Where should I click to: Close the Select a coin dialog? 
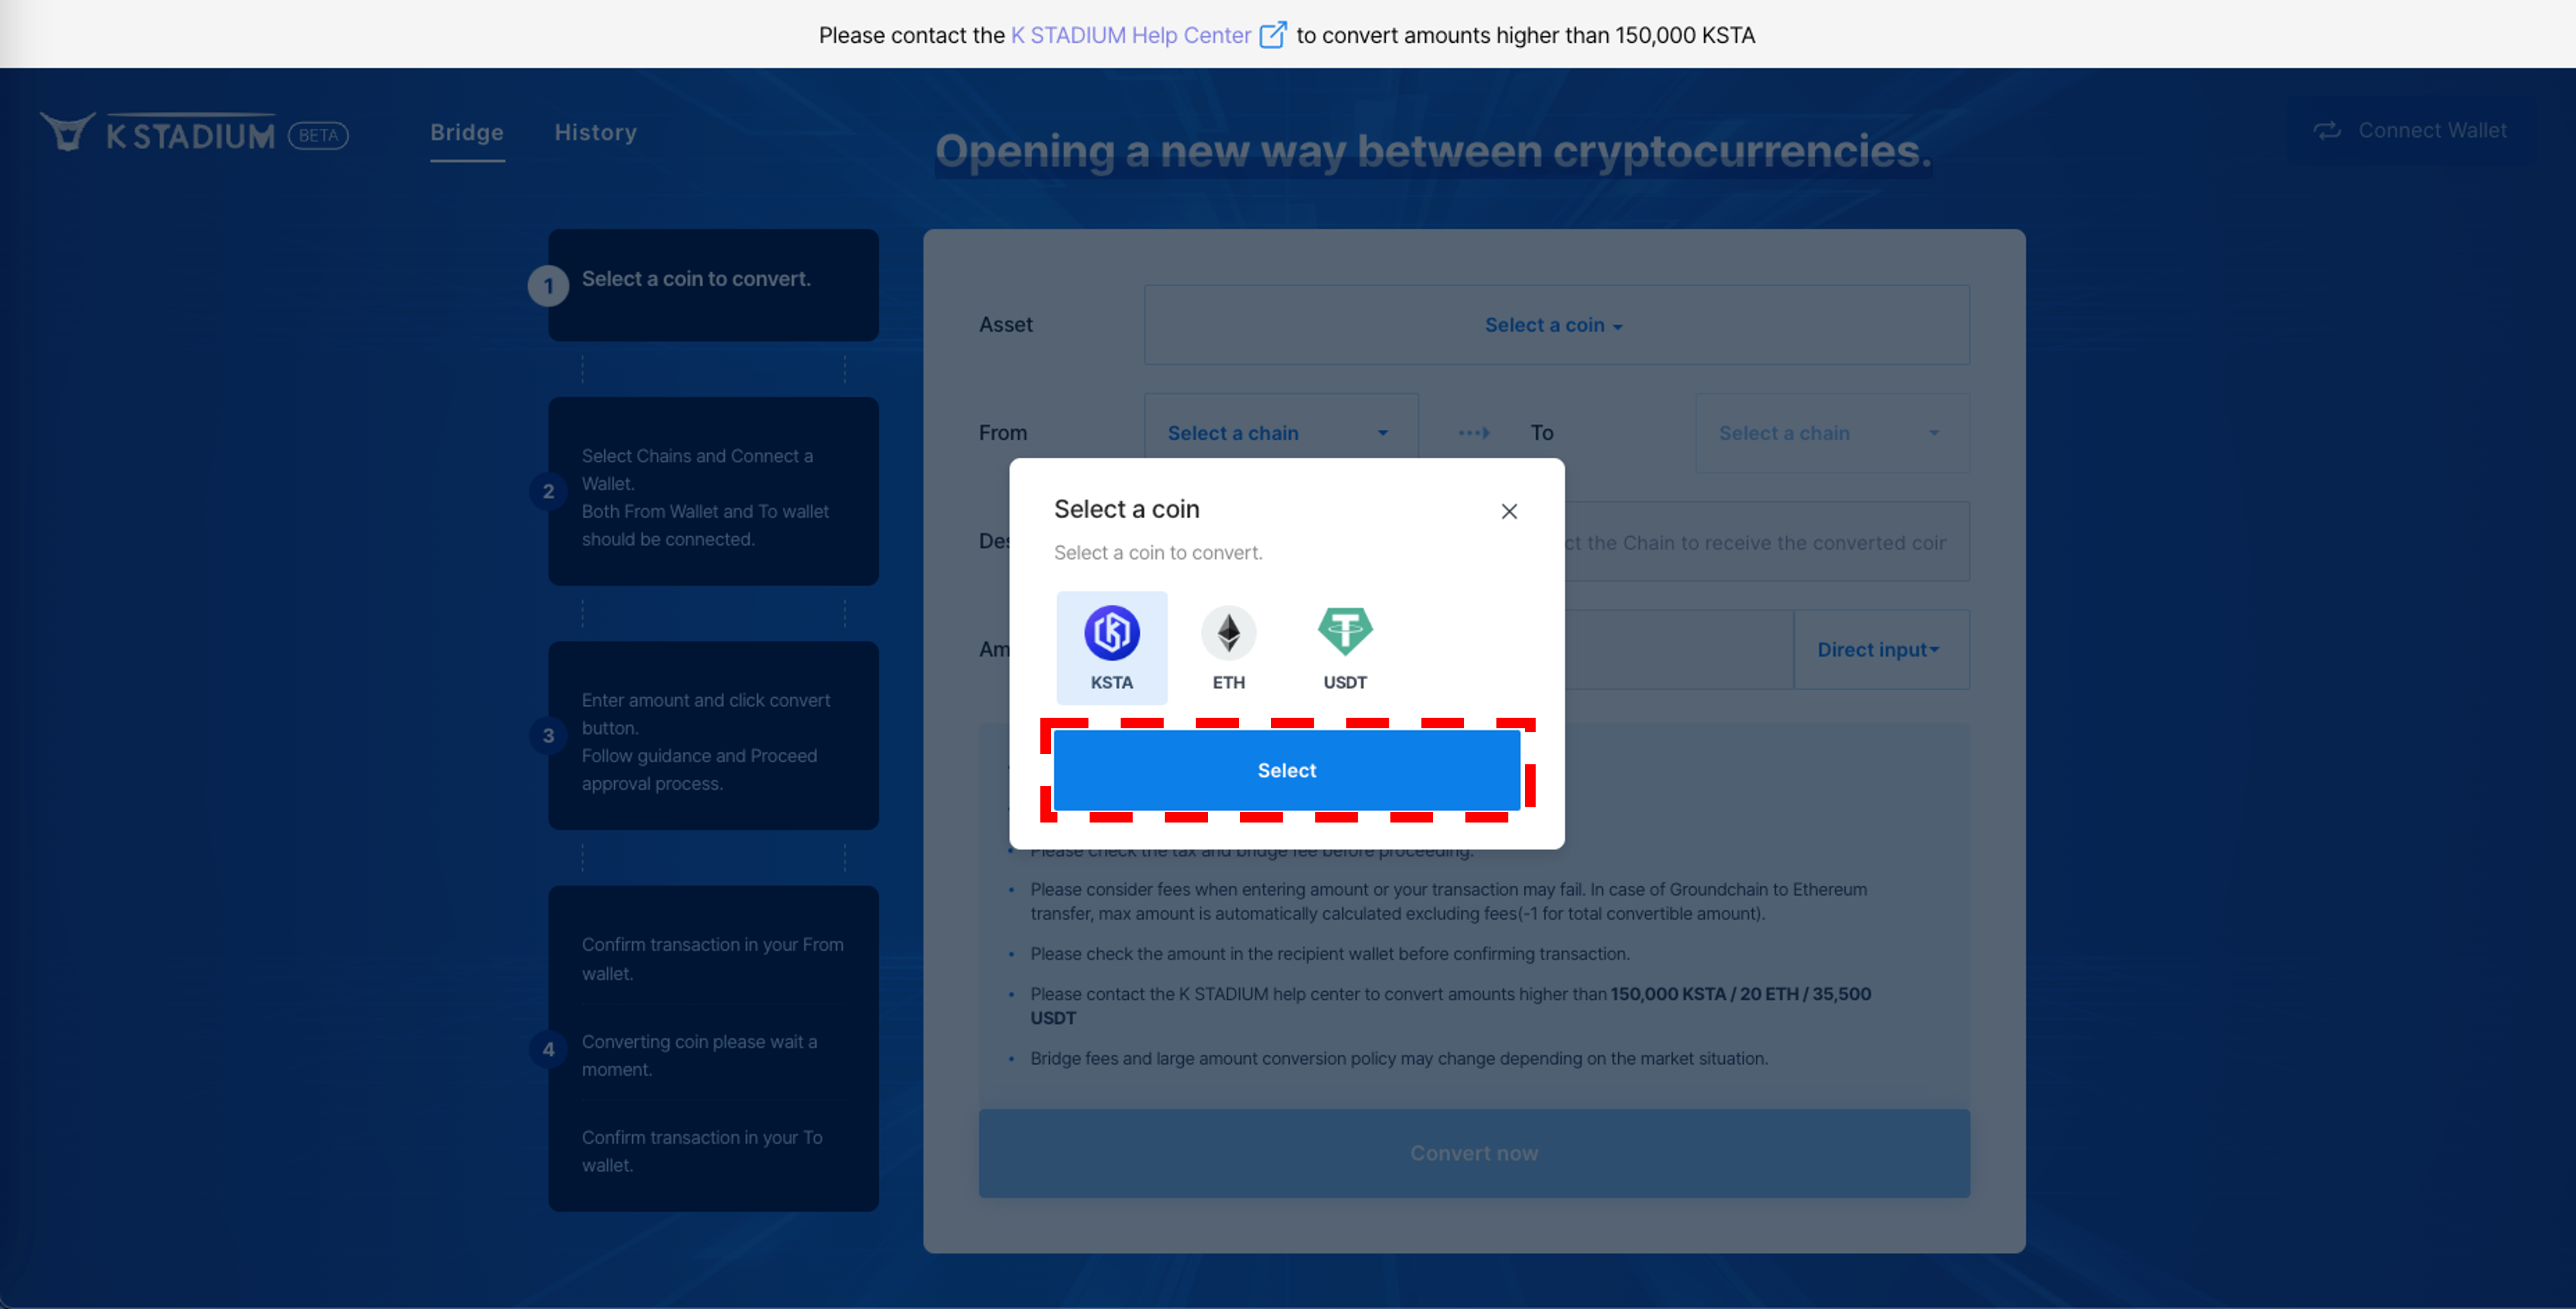pos(1509,511)
